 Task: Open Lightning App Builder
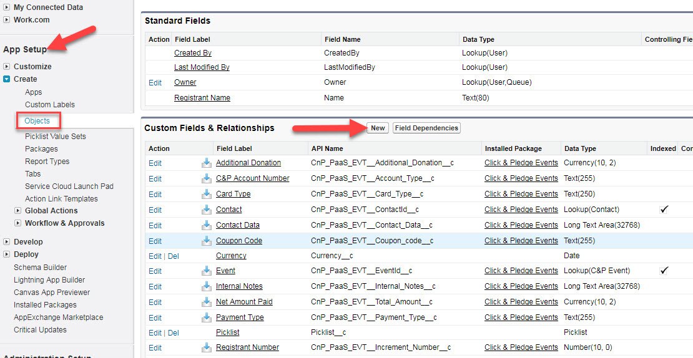49,280
